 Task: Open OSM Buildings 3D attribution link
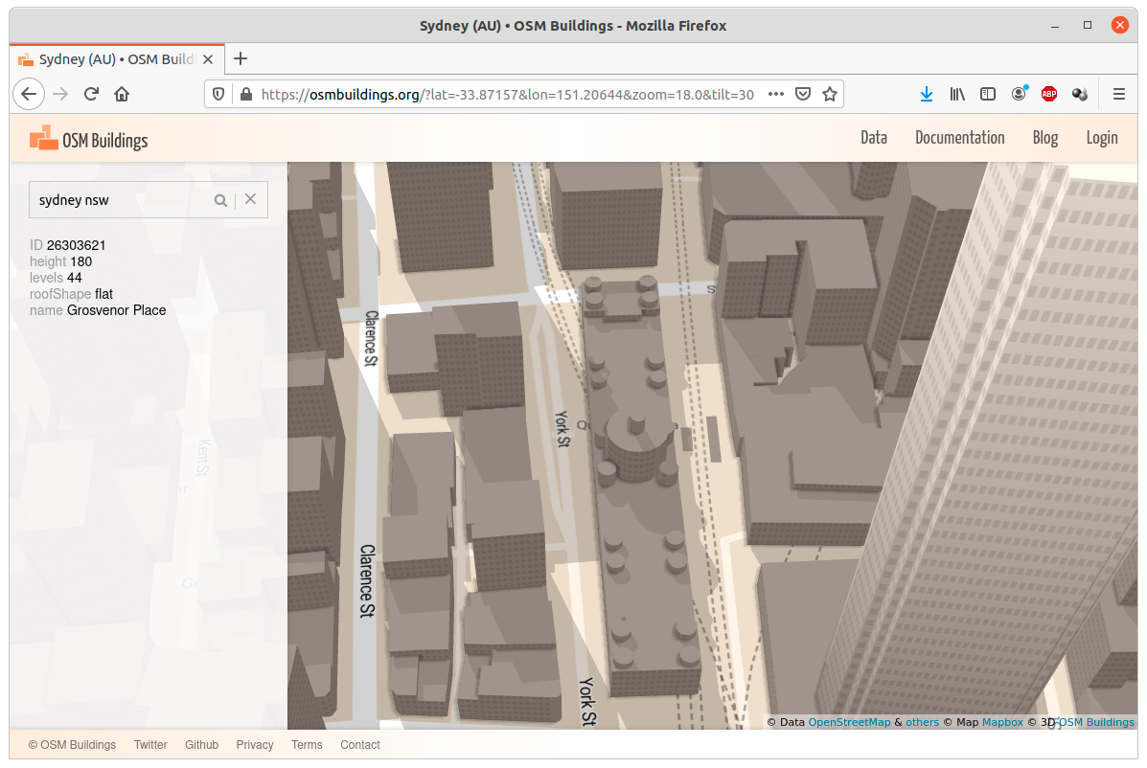[x=1096, y=722]
